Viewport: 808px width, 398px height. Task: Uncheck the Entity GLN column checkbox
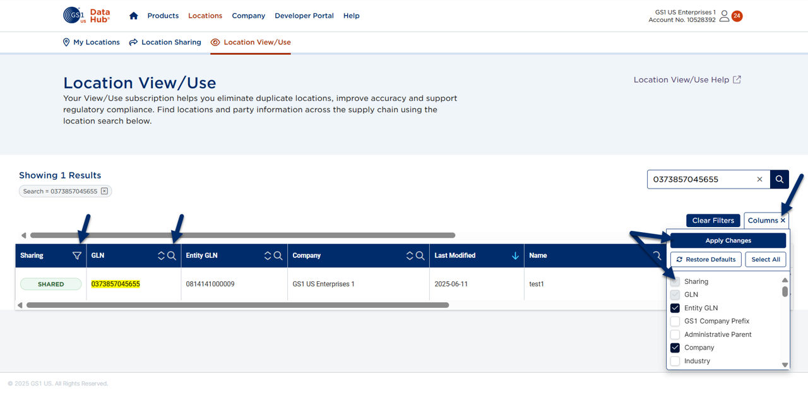[675, 308]
